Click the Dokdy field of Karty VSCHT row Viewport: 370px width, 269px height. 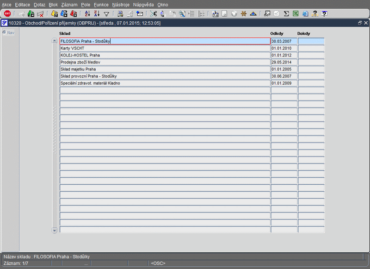click(311, 48)
